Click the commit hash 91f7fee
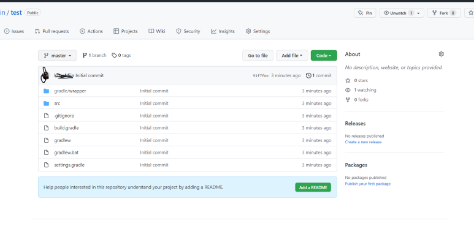 tap(261, 76)
